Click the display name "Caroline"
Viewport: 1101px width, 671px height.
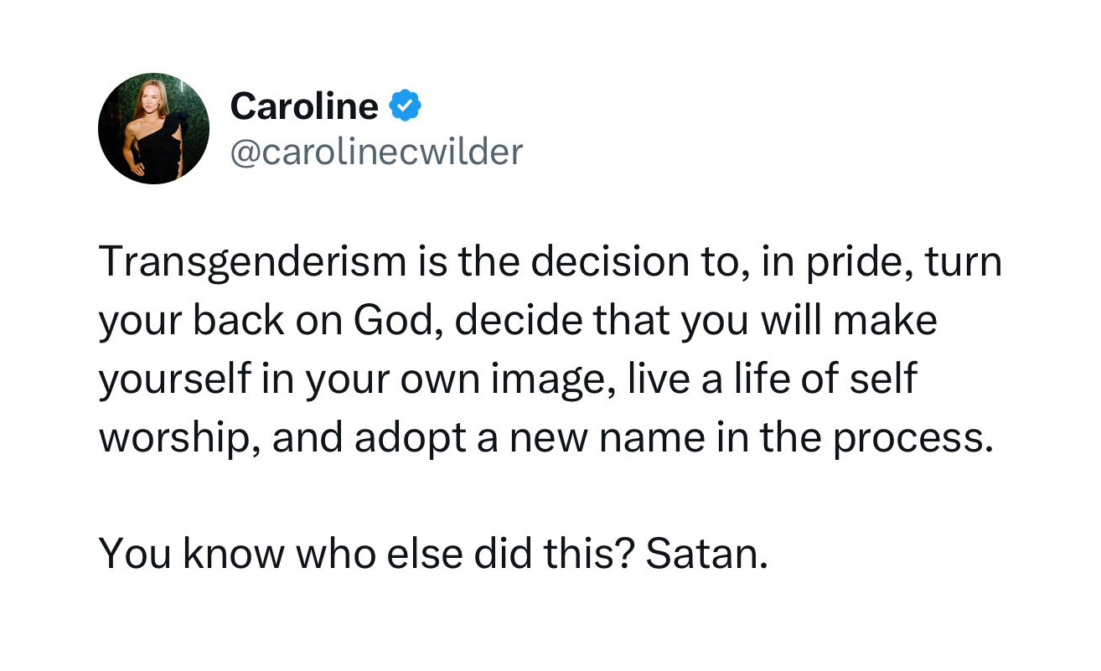click(x=303, y=106)
